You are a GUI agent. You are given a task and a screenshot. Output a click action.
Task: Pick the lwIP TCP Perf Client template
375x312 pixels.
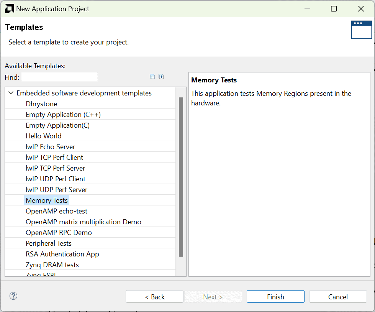pos(54,158)
